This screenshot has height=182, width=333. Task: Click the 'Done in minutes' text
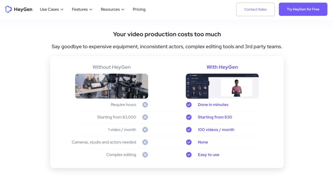(213, 105)
